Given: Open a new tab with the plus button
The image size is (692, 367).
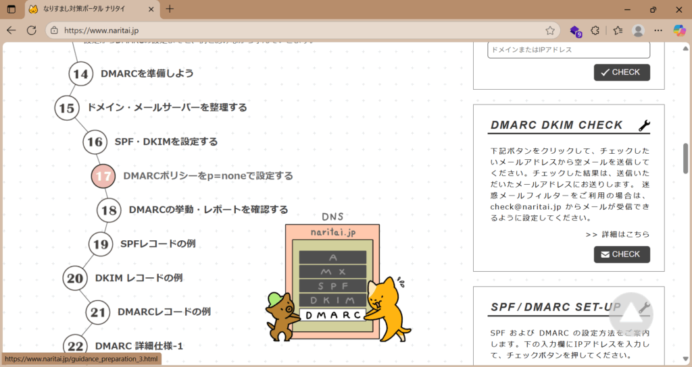Looking at the screenshot, I should point(170,9).
